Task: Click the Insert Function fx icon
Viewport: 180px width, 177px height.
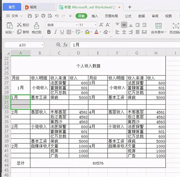Action: pos(65,45)
